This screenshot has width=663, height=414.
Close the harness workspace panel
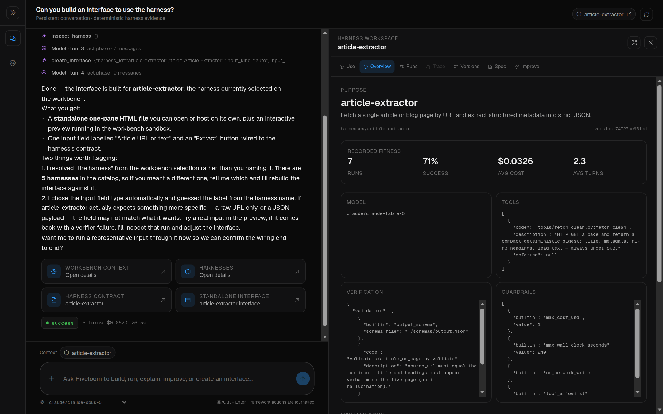click(x=650, y=43)
